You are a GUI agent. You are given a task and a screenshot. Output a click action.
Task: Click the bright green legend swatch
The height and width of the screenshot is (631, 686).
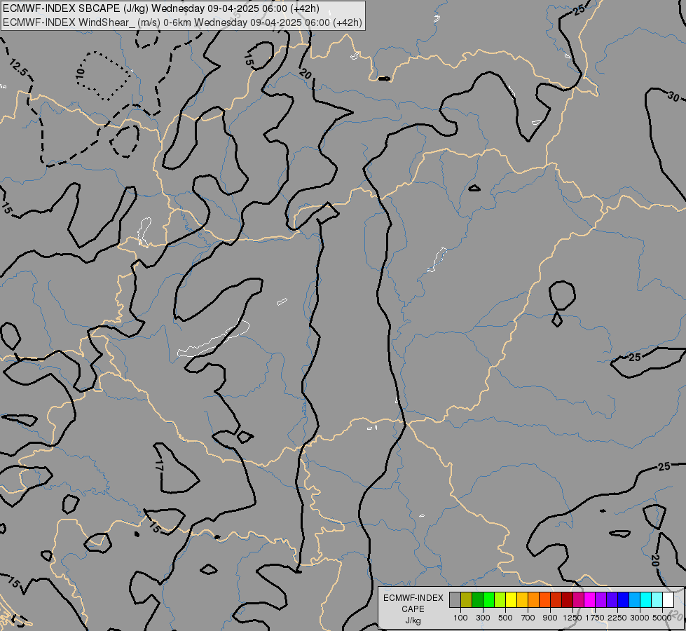(488, 600)
